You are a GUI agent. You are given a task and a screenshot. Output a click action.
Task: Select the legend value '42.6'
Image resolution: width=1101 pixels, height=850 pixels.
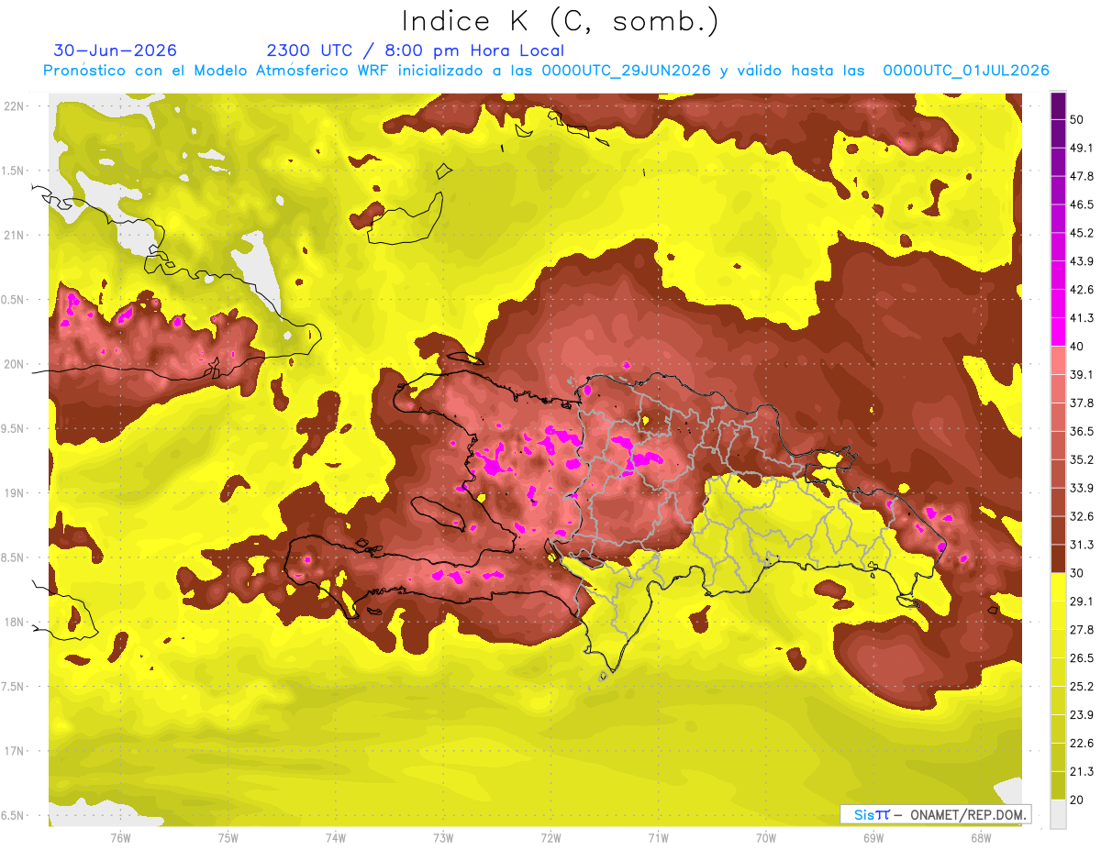pyautogui.click(x=1083, y=290)
